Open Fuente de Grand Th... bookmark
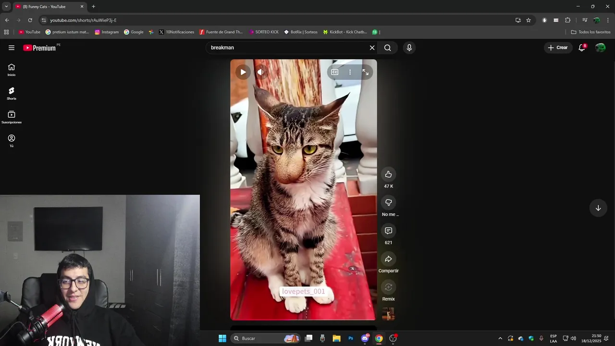Image resolution: width=615 pixels, height=346 pixels. tap(221, 32)
